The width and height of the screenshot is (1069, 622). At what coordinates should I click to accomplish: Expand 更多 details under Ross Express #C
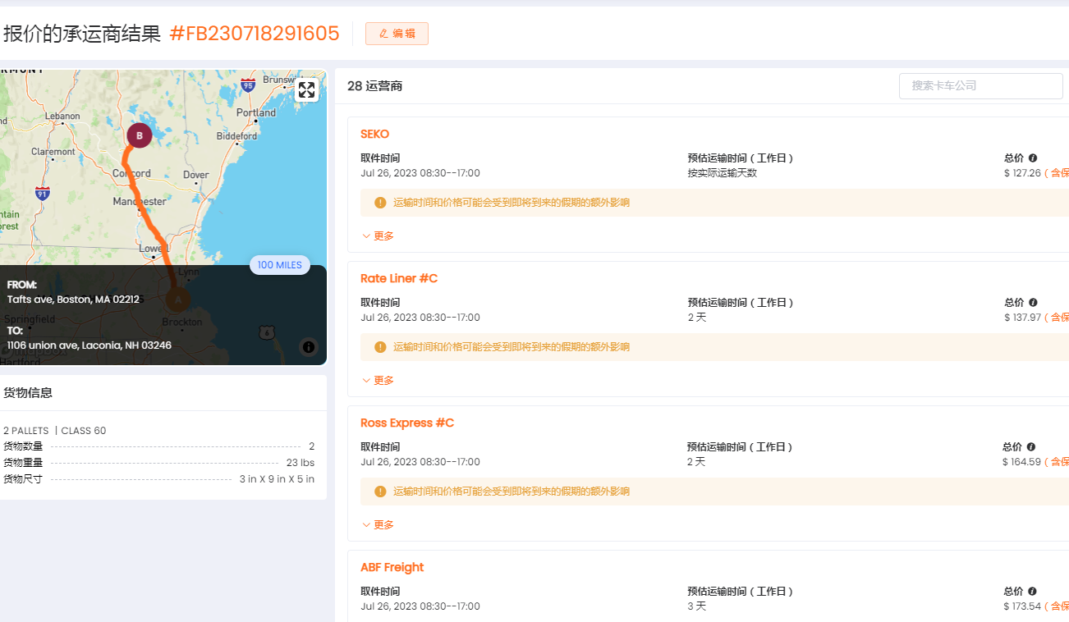[x=378, y=524]
